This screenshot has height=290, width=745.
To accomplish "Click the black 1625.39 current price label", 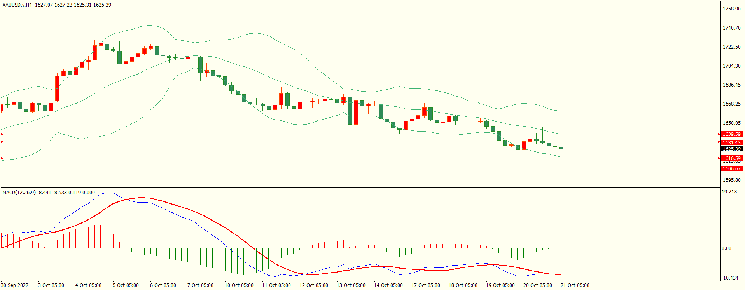I will click(x=731, y=149).
